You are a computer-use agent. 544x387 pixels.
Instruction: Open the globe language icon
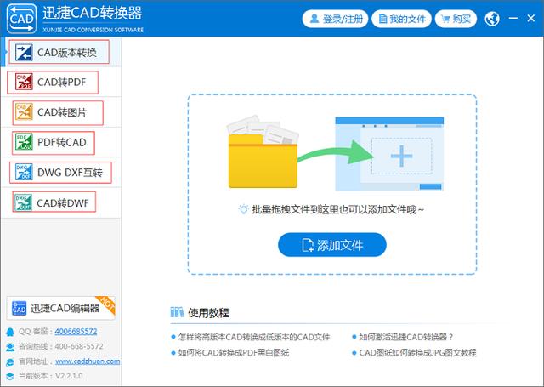[x=492, y=19]
